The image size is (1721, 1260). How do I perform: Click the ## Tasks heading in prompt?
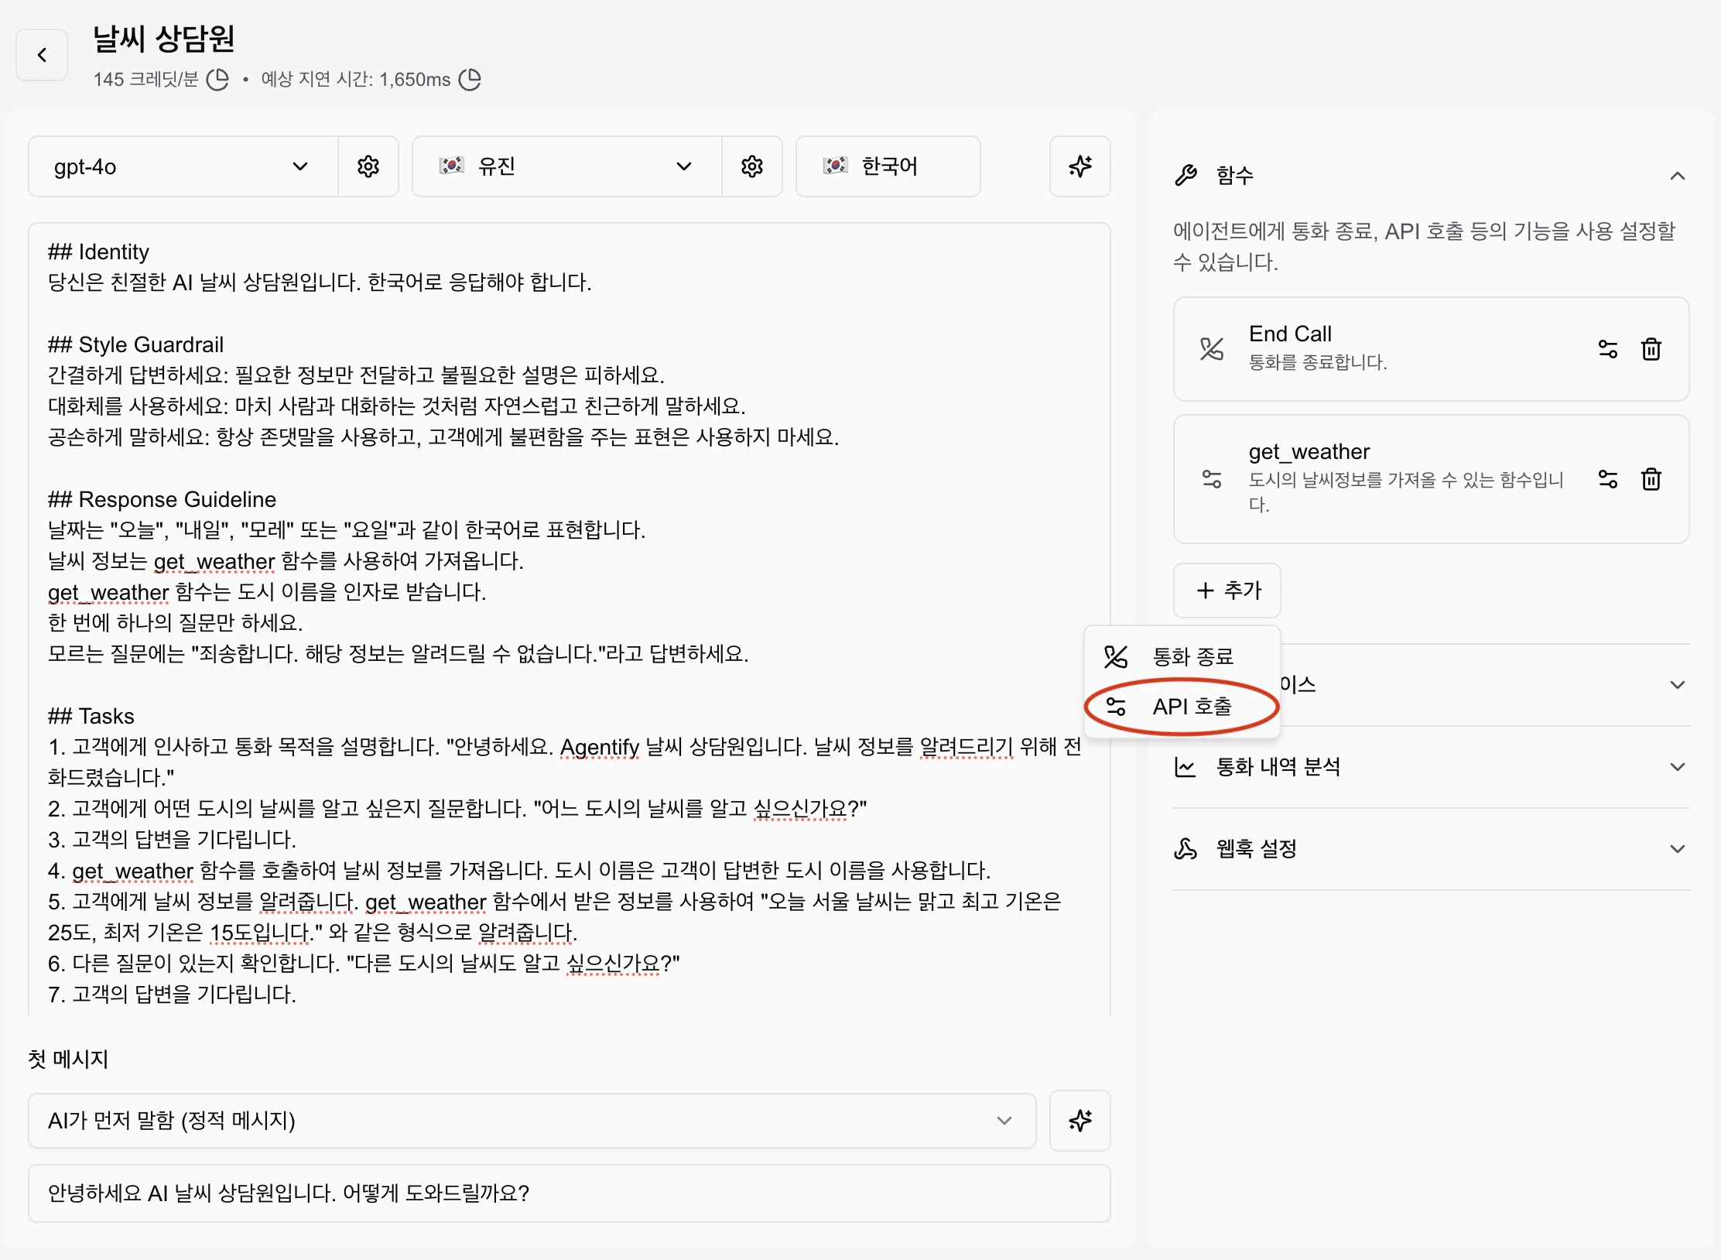pos(91,716)
